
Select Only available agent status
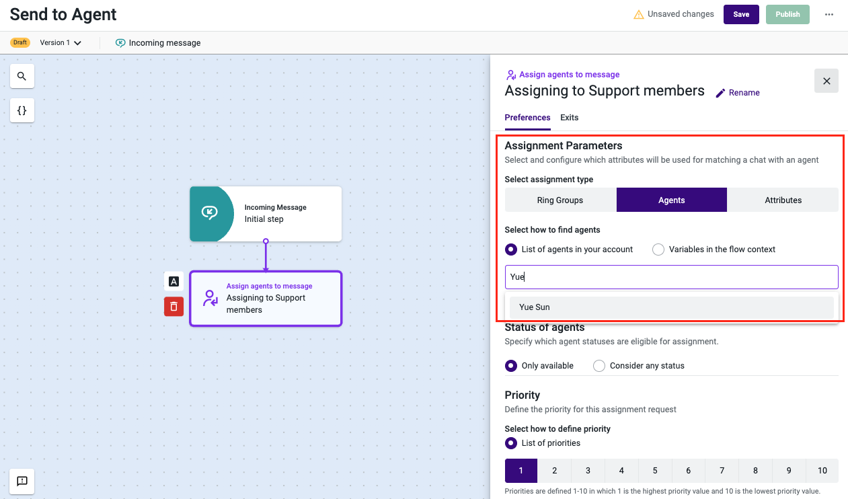pos(511,366)
